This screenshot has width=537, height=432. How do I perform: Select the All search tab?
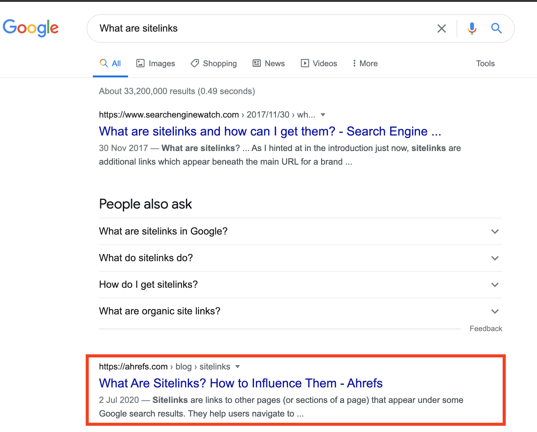point(110,63)
